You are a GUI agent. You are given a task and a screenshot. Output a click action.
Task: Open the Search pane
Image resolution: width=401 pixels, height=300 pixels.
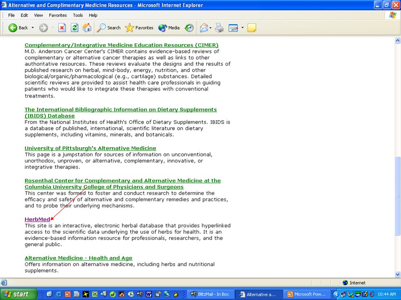[109, 27]
